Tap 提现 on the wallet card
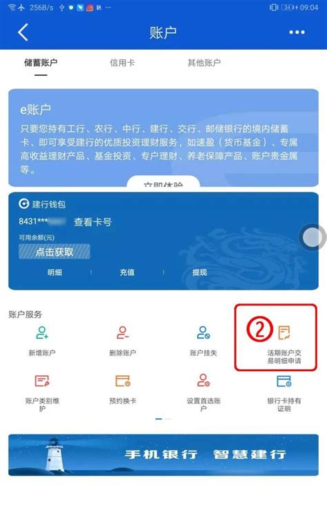This screenshot has width=327, height=523. click(x=199, y=273)
